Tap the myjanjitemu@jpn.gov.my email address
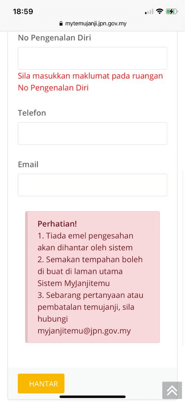 tap(84, 331)
